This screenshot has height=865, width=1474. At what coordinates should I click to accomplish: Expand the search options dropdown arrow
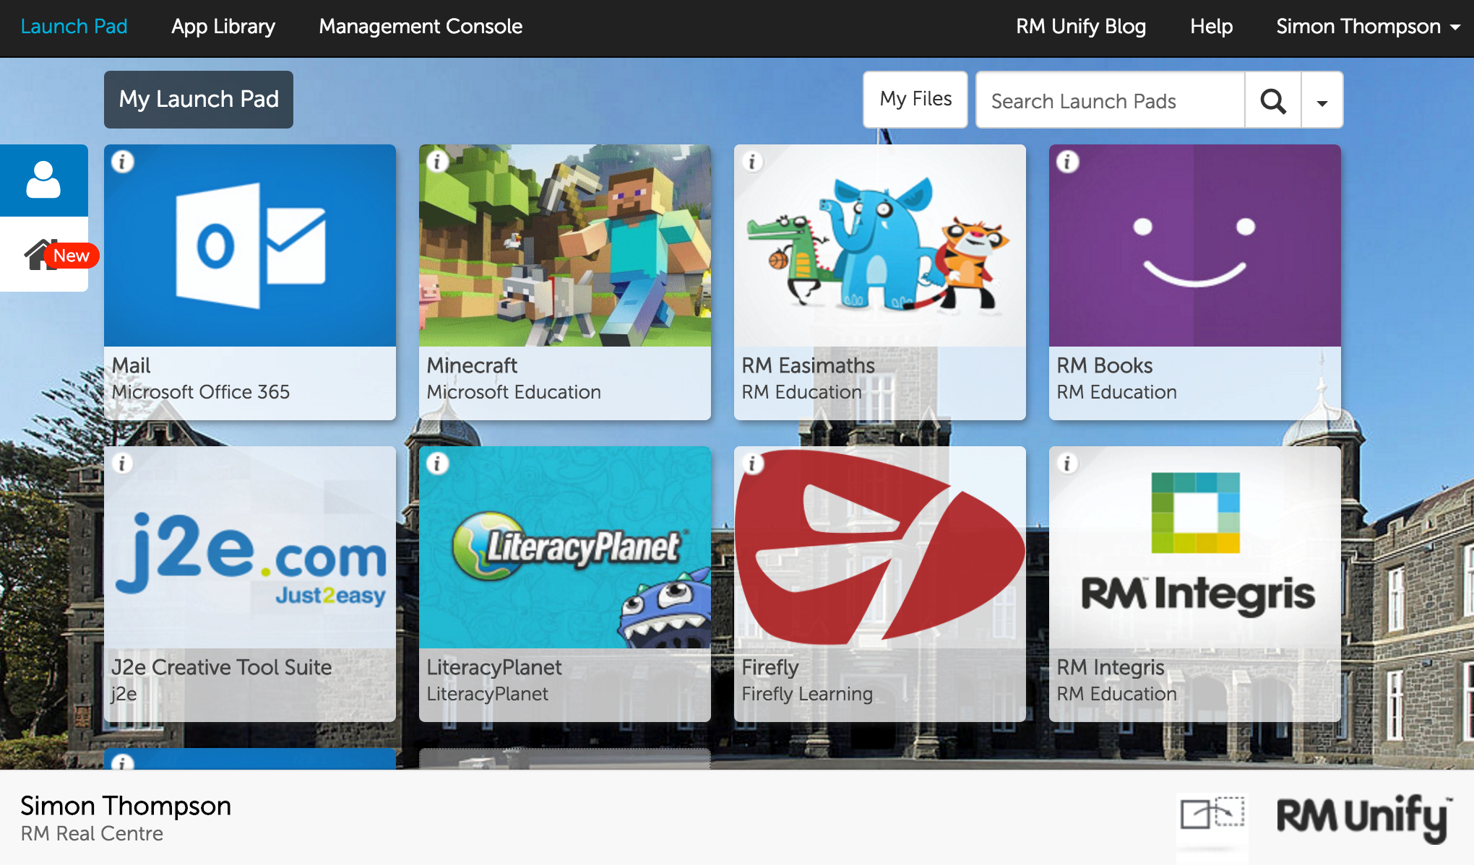pyautogui.click(x=1322, y=100)
